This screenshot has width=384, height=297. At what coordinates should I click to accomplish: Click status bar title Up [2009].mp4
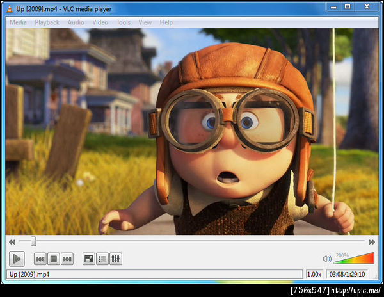29,274
